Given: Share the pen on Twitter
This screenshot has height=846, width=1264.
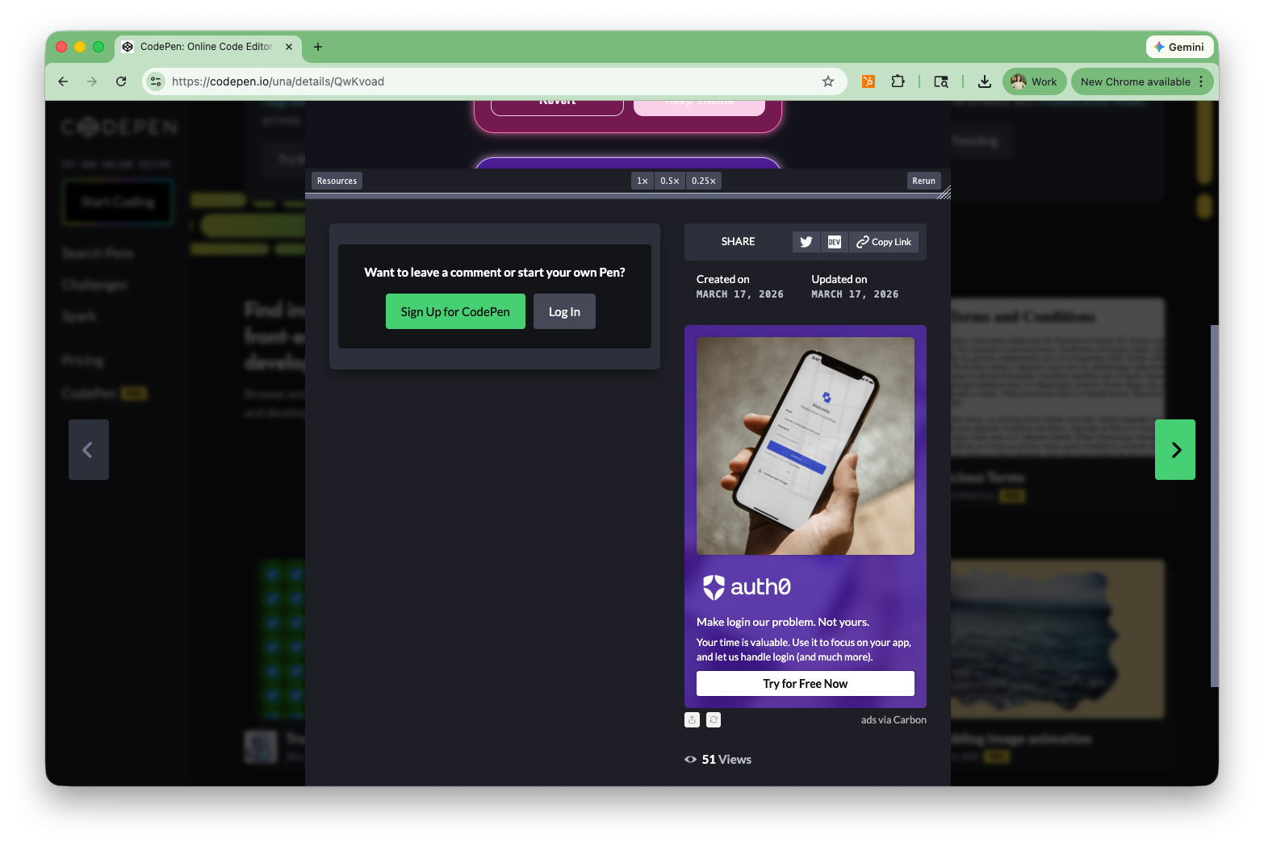Looking at the screenshot, I should [806, 242].
